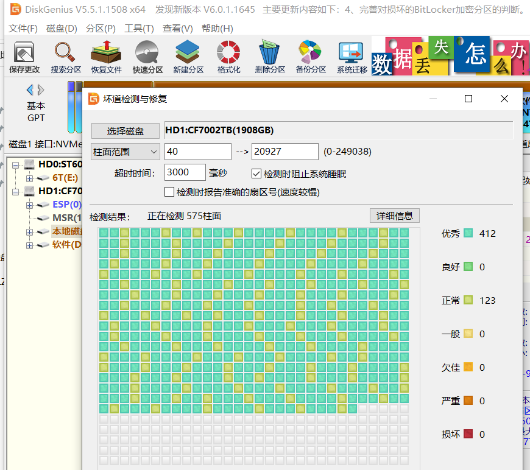
Task: Click the (0-249038) cylinder range text
Action: 347,152
